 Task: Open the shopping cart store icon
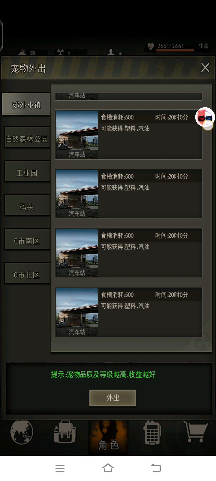click(x=196, y=431)
